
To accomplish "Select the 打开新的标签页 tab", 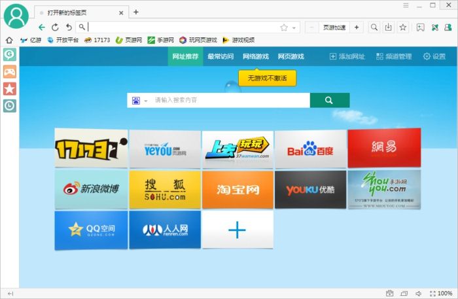I will (81, 13).
